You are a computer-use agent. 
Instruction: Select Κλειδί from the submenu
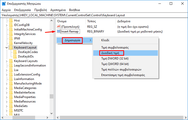(126, 40)
